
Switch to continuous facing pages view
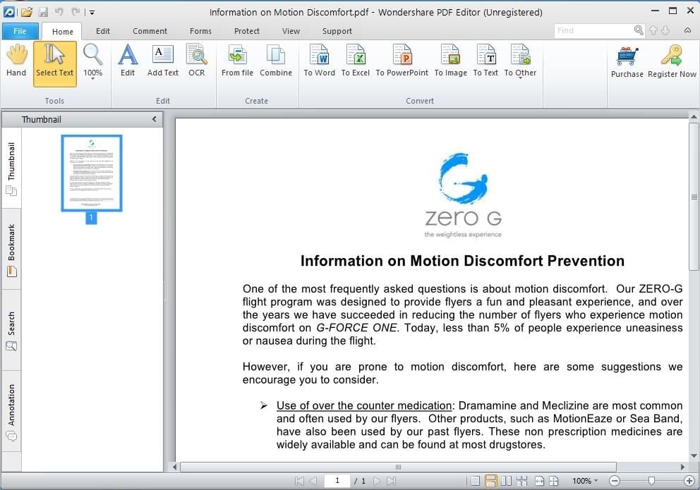click(x=521, y=481)
